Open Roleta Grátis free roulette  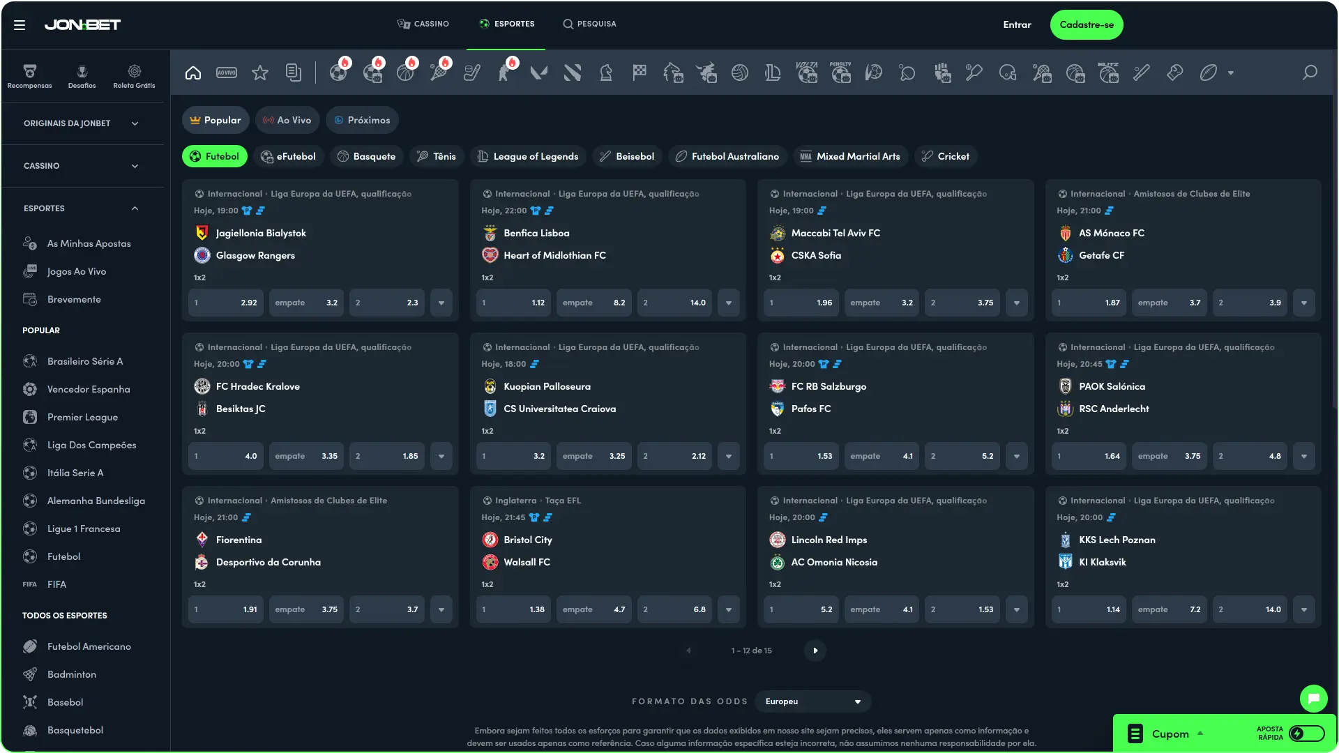(134, 76)
